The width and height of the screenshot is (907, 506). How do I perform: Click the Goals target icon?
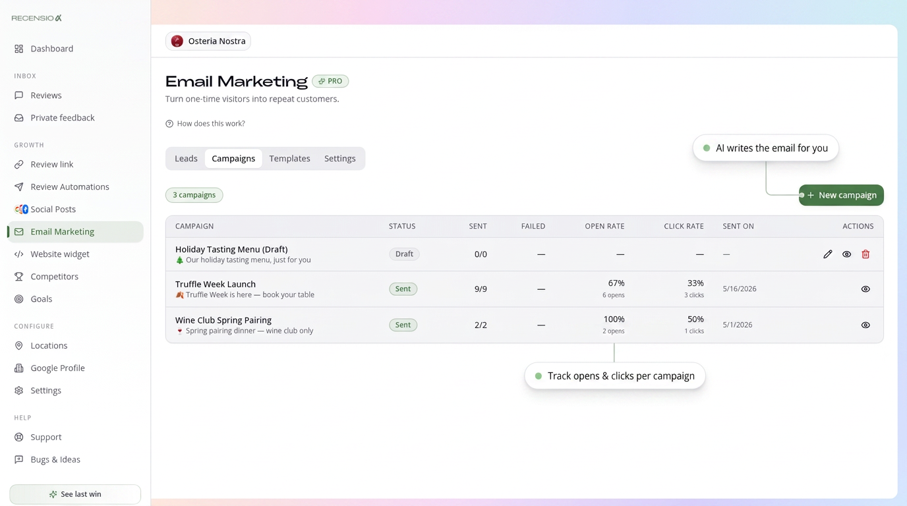(19, 299)
